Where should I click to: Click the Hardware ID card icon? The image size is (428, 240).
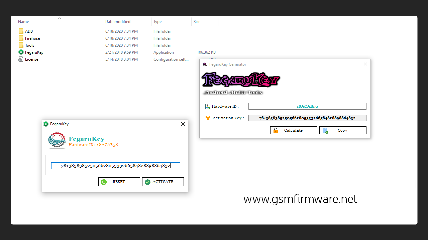[208, 106]
